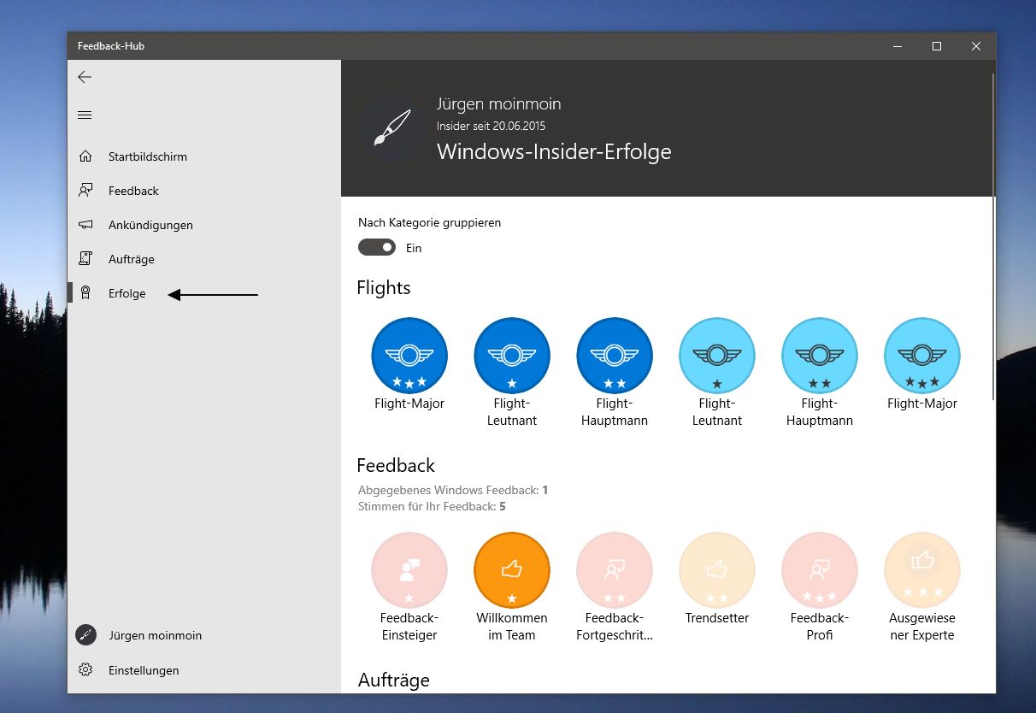Select dark blue three-star Flight-Major badge
Screen dimensions: 1036x713
click(x=409, y=356)
